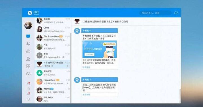Screen dimensions: 203x107
Task: Click your profile avatar at the sidebar top
Action: tap(28, 25)
